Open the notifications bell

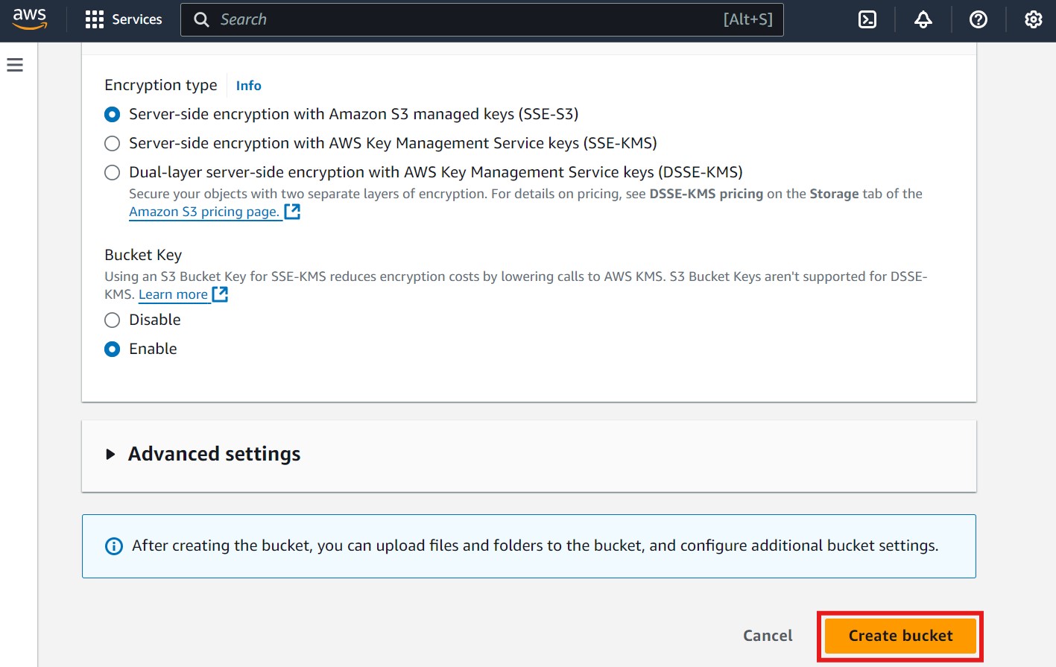[923, 19]
